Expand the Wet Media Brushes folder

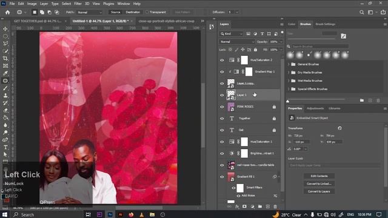289,81
